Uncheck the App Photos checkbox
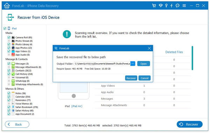The width and height of the screenshot is (210, 133). click(9, 48)
